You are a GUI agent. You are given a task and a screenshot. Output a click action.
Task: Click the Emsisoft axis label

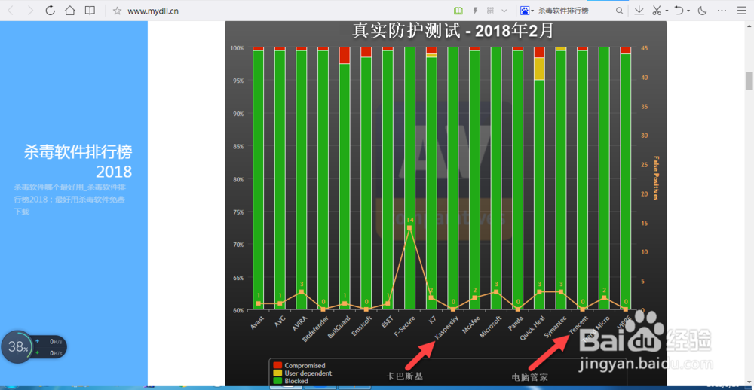[362, 326]
